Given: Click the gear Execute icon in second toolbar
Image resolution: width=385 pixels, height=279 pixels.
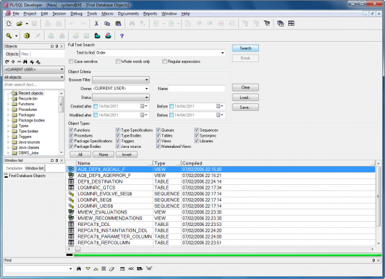Looking at the screenshot, I should (26, 36).
